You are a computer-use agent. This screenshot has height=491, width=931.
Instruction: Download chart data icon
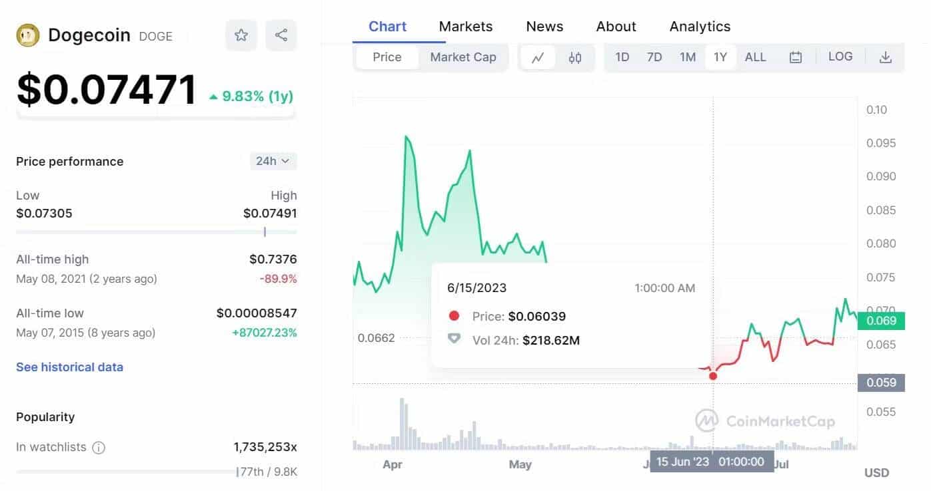[x=885, y=58]
